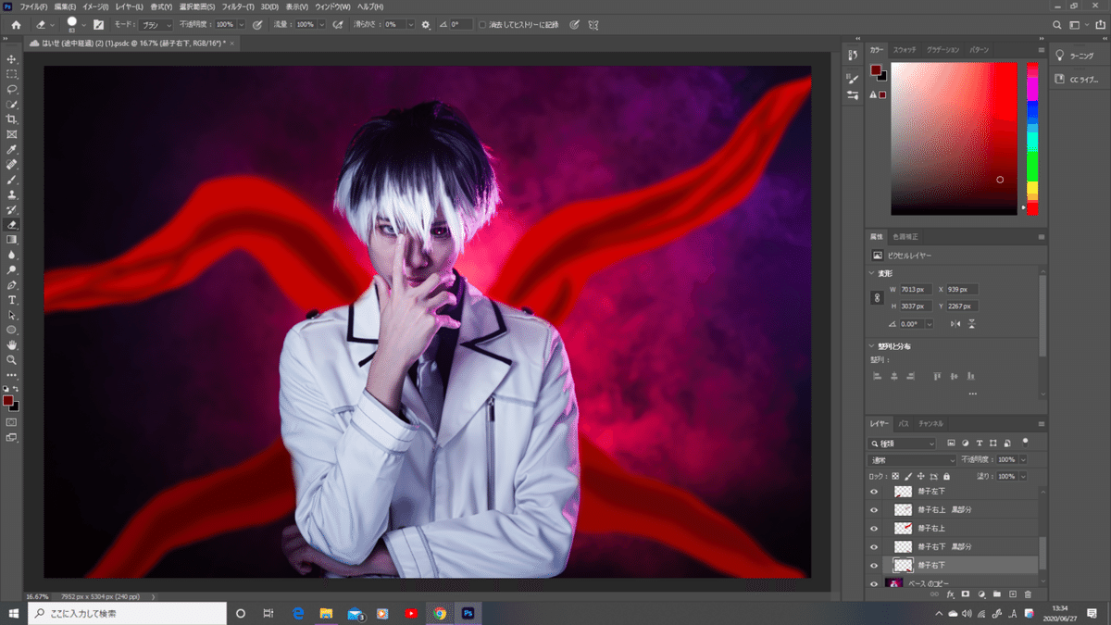Create new adjustment layer icon
The height and width of the screenshot is (625, 1111).
coord(981,594)
